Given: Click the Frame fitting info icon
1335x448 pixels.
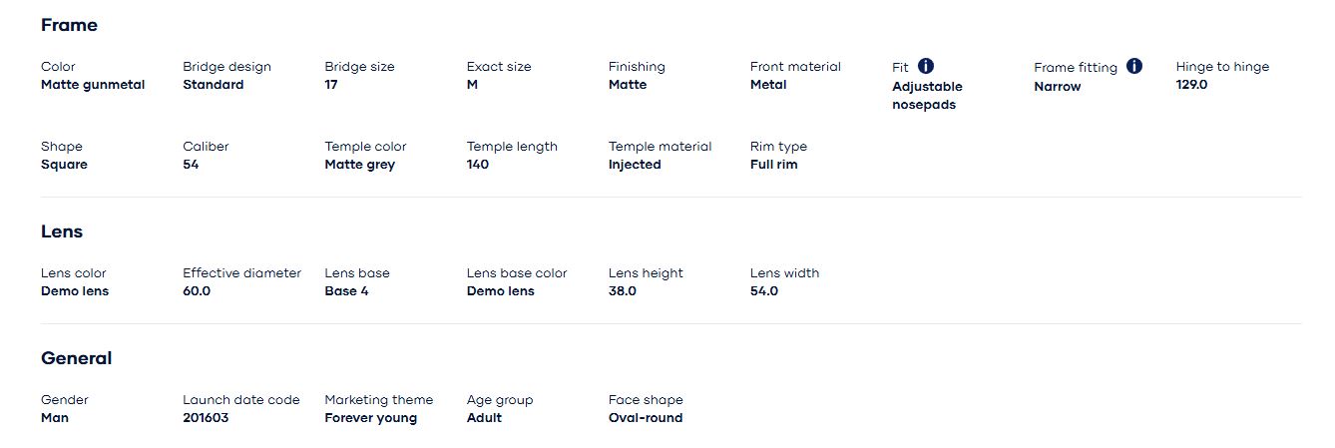Looking at the screenshot, I should click(1134, 67).
